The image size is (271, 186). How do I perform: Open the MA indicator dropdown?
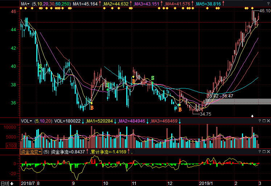(25, 4)
